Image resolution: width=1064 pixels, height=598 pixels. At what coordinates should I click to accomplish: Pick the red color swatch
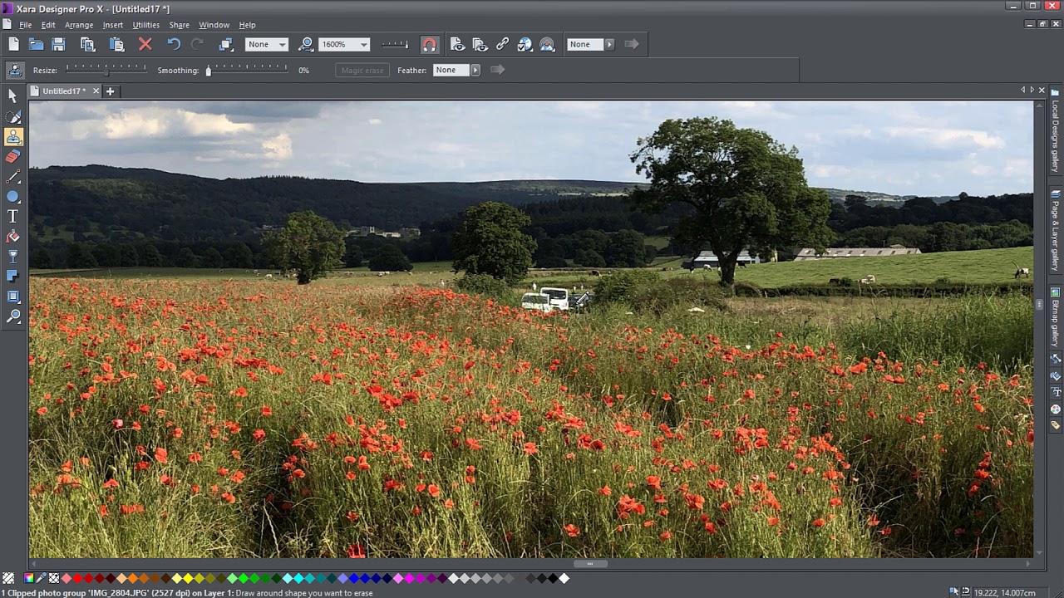(77, 578)
